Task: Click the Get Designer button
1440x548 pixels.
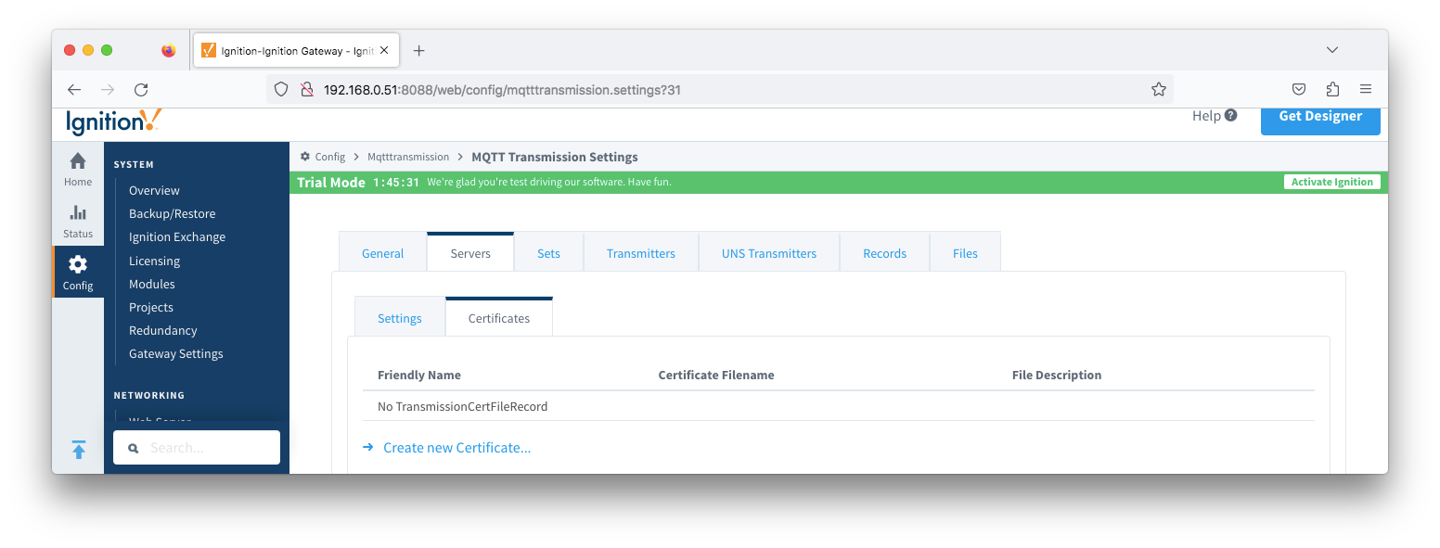Action: [x=1320, y=120]
